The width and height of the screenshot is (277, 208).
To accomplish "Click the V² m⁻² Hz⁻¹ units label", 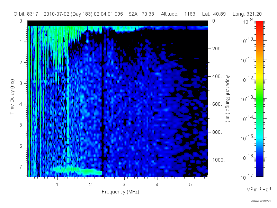I will click(x=259, y=189).
